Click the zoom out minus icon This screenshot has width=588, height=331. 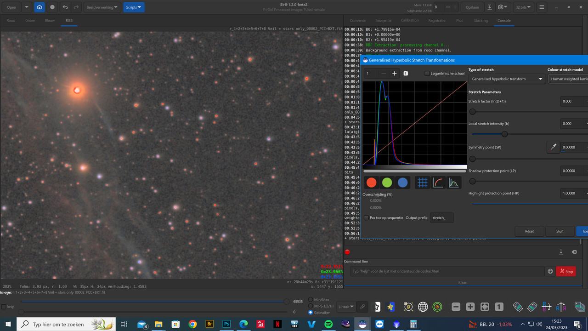point(456,307)
